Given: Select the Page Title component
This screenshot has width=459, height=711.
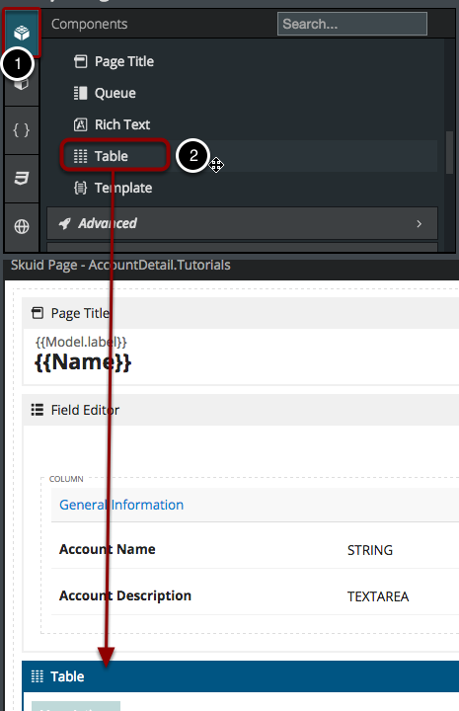Looking at the screenshot, I should tap(114, 61).
